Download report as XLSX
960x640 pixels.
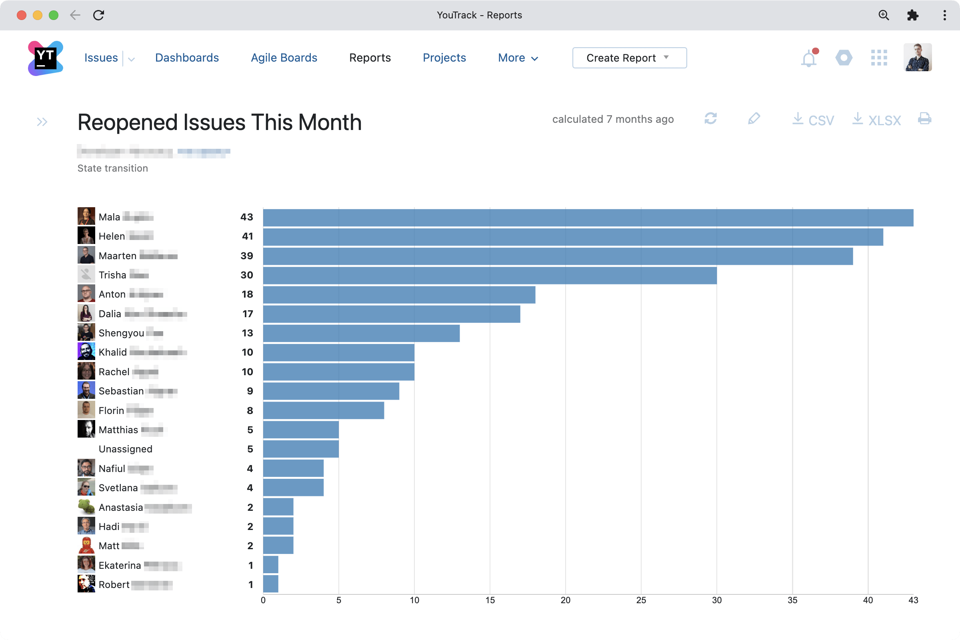[876, 120]
